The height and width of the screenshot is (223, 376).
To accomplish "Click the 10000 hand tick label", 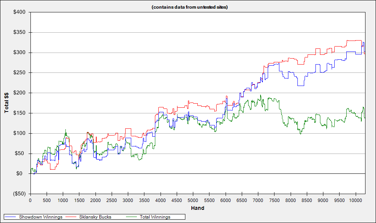I will click(356, 200).
